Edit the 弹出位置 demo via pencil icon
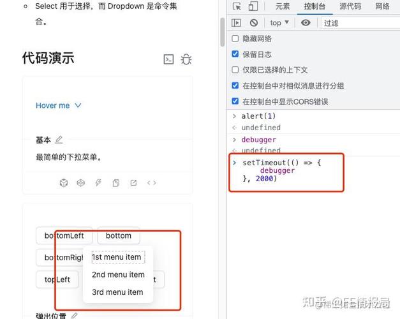Image resolution: width=400 pixels, height=319 pixels. 74,315
